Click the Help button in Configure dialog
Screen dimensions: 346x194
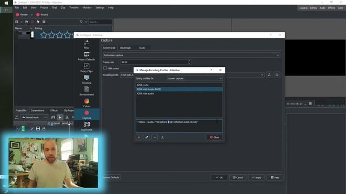[275, 177]
